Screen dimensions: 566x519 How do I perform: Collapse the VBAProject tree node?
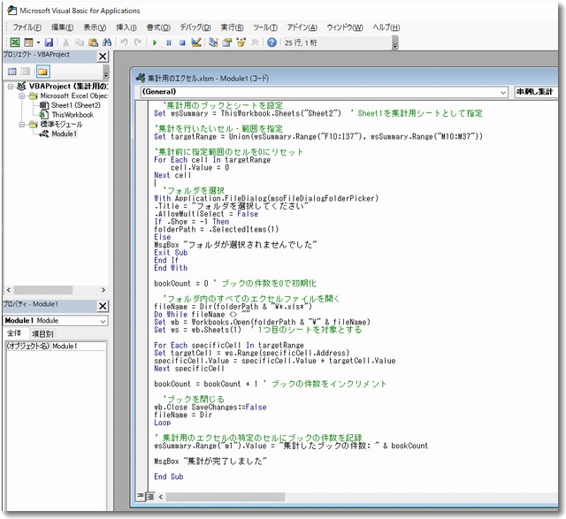pos(11,87)
